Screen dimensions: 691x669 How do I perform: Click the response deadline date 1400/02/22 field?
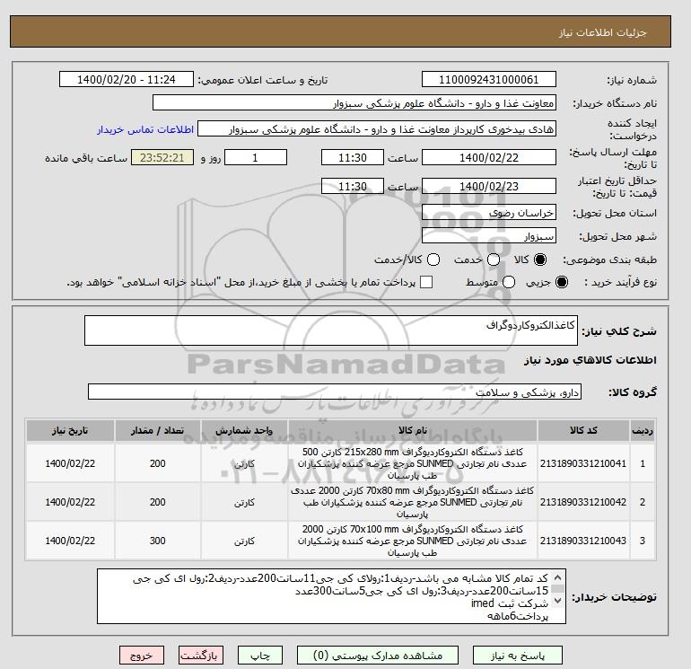pos(489,157)
